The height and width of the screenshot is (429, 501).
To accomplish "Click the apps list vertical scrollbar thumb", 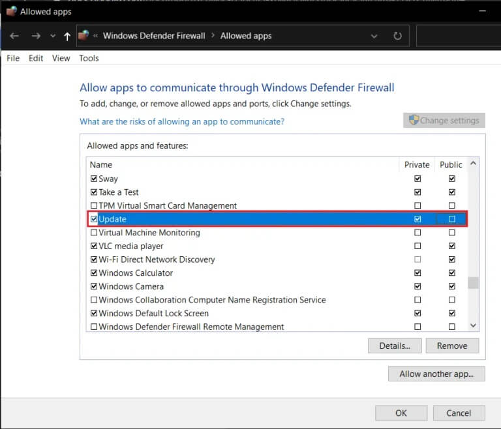I will pyautogui.click(x=474, y=282).
